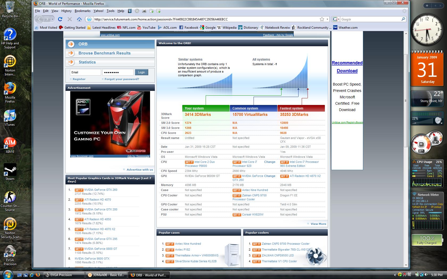Open the Yahoo! menu

tap(98, 11)
